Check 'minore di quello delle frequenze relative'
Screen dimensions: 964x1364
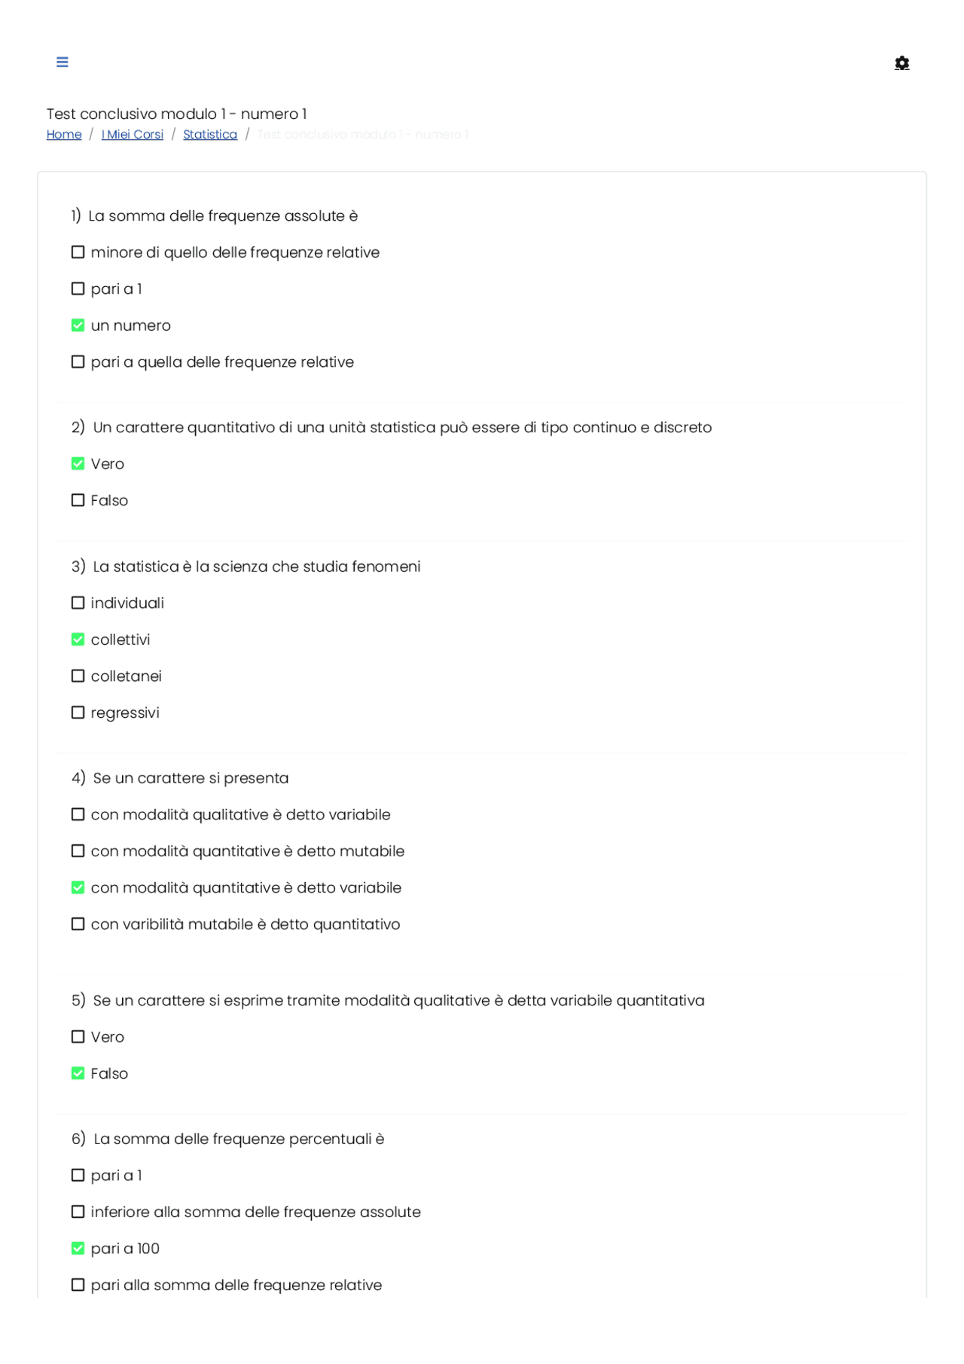[x=78, y=252]
